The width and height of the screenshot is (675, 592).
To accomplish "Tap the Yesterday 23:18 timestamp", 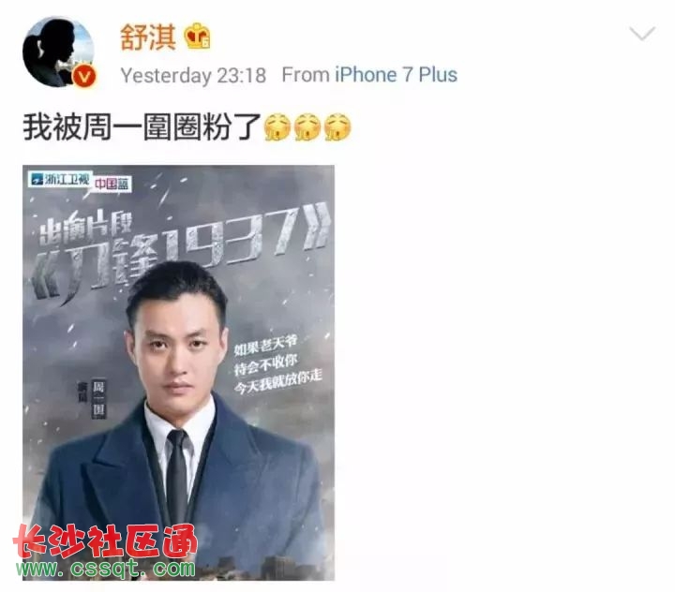I will tap(193, 75).
